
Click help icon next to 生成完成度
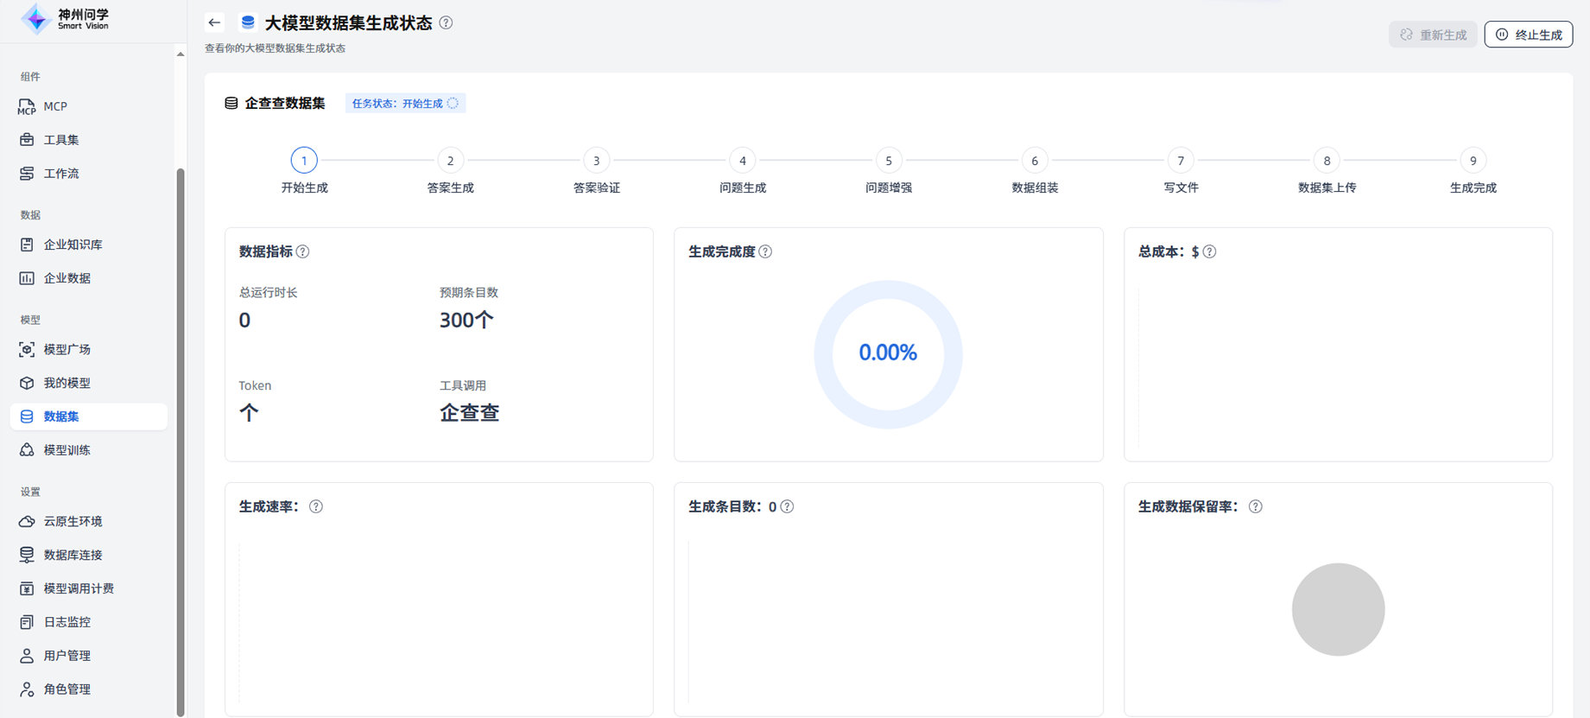765,251
